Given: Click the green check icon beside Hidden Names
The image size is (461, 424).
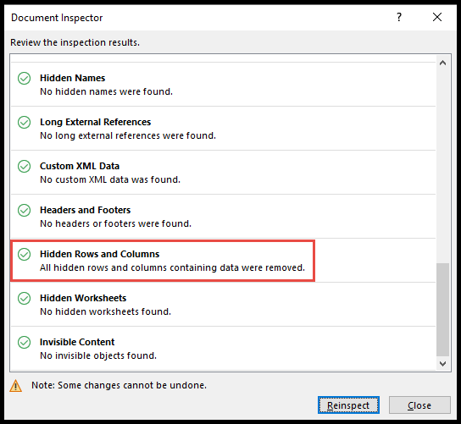Looking at the screenshot, I should [x=24, y=79].
